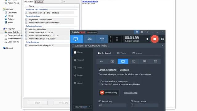197x111 pixels.
Task: Toggle Microsoft Visual J-Sharp 2.0 SE checkbox
Action: [x=26, y=45]
